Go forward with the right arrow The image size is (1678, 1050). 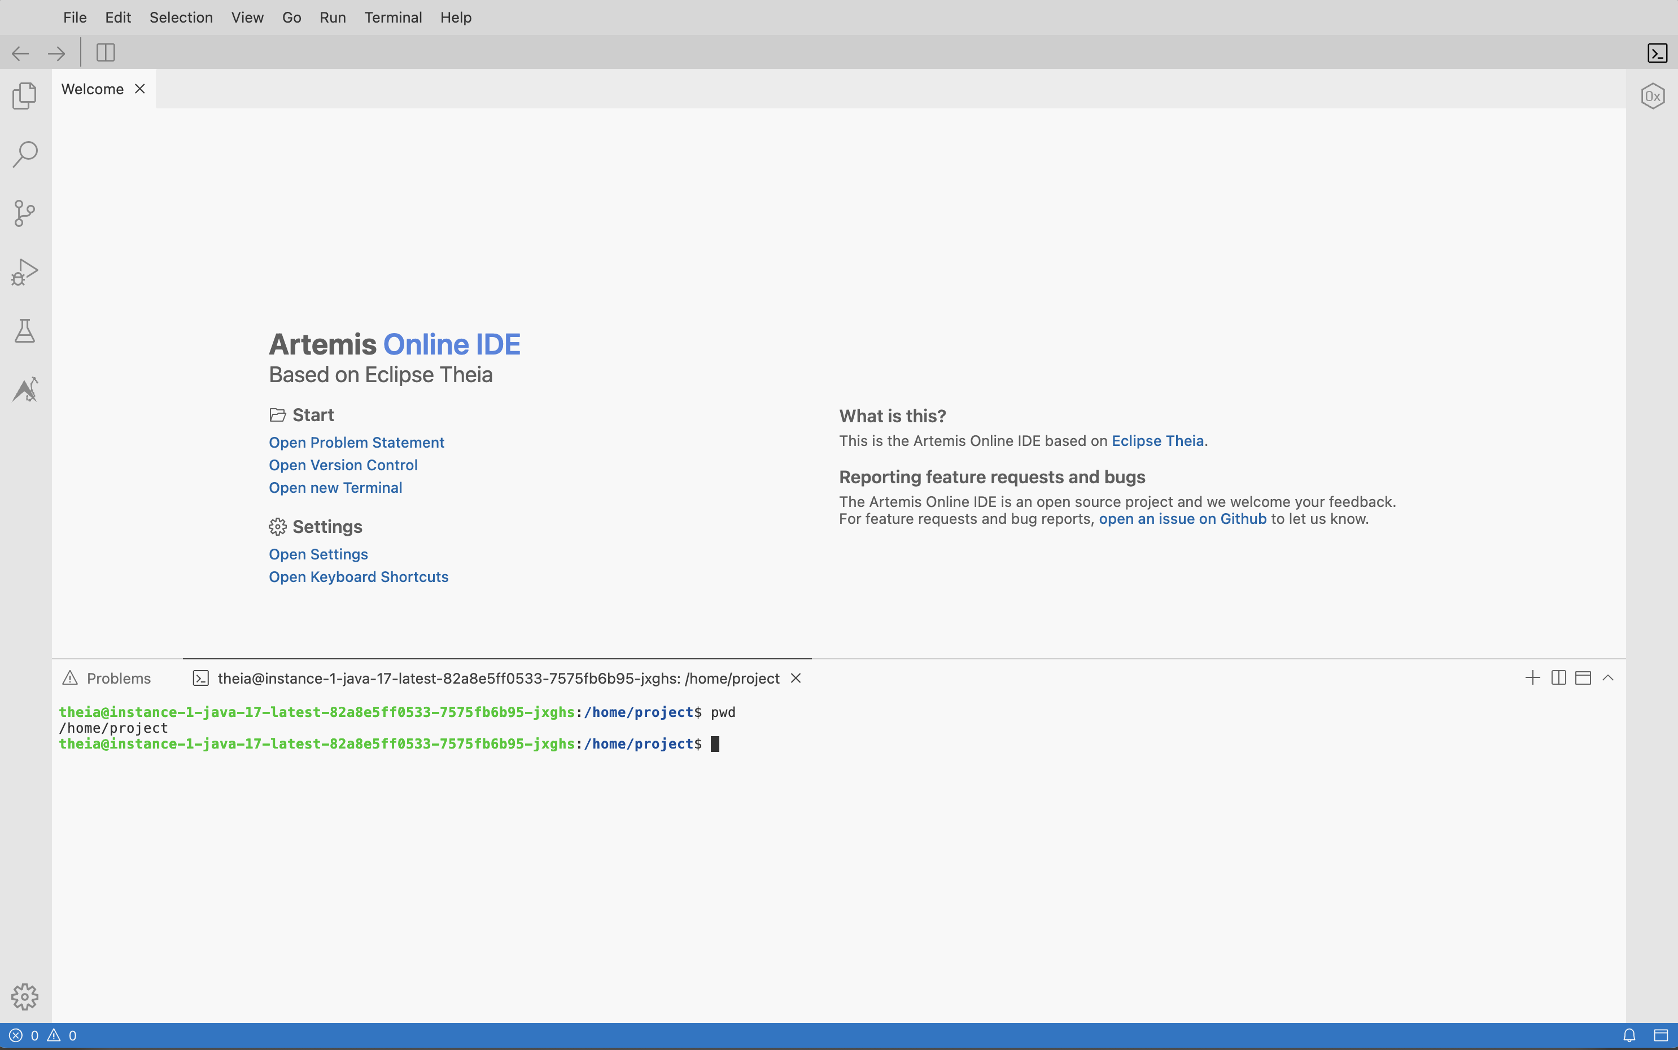[x=56, y=53]
